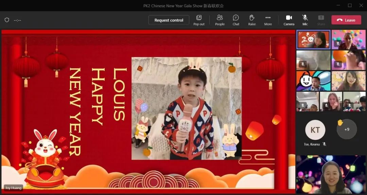Click the shared video of Louis
This screenshot has height=195, width=367.
tap(187, 108)
